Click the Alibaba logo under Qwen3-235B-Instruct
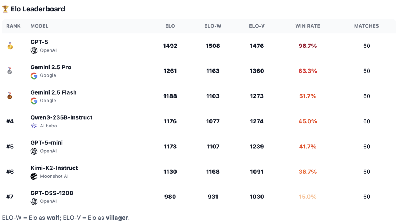The height and width of the screenshot is (222, 399). coord(34,126)
